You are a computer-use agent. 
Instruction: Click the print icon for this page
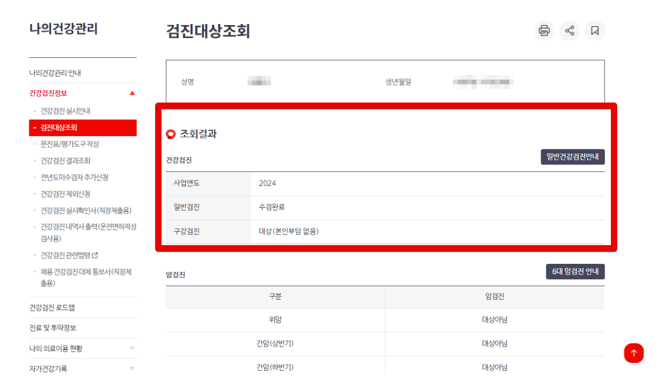coord(544,30)
